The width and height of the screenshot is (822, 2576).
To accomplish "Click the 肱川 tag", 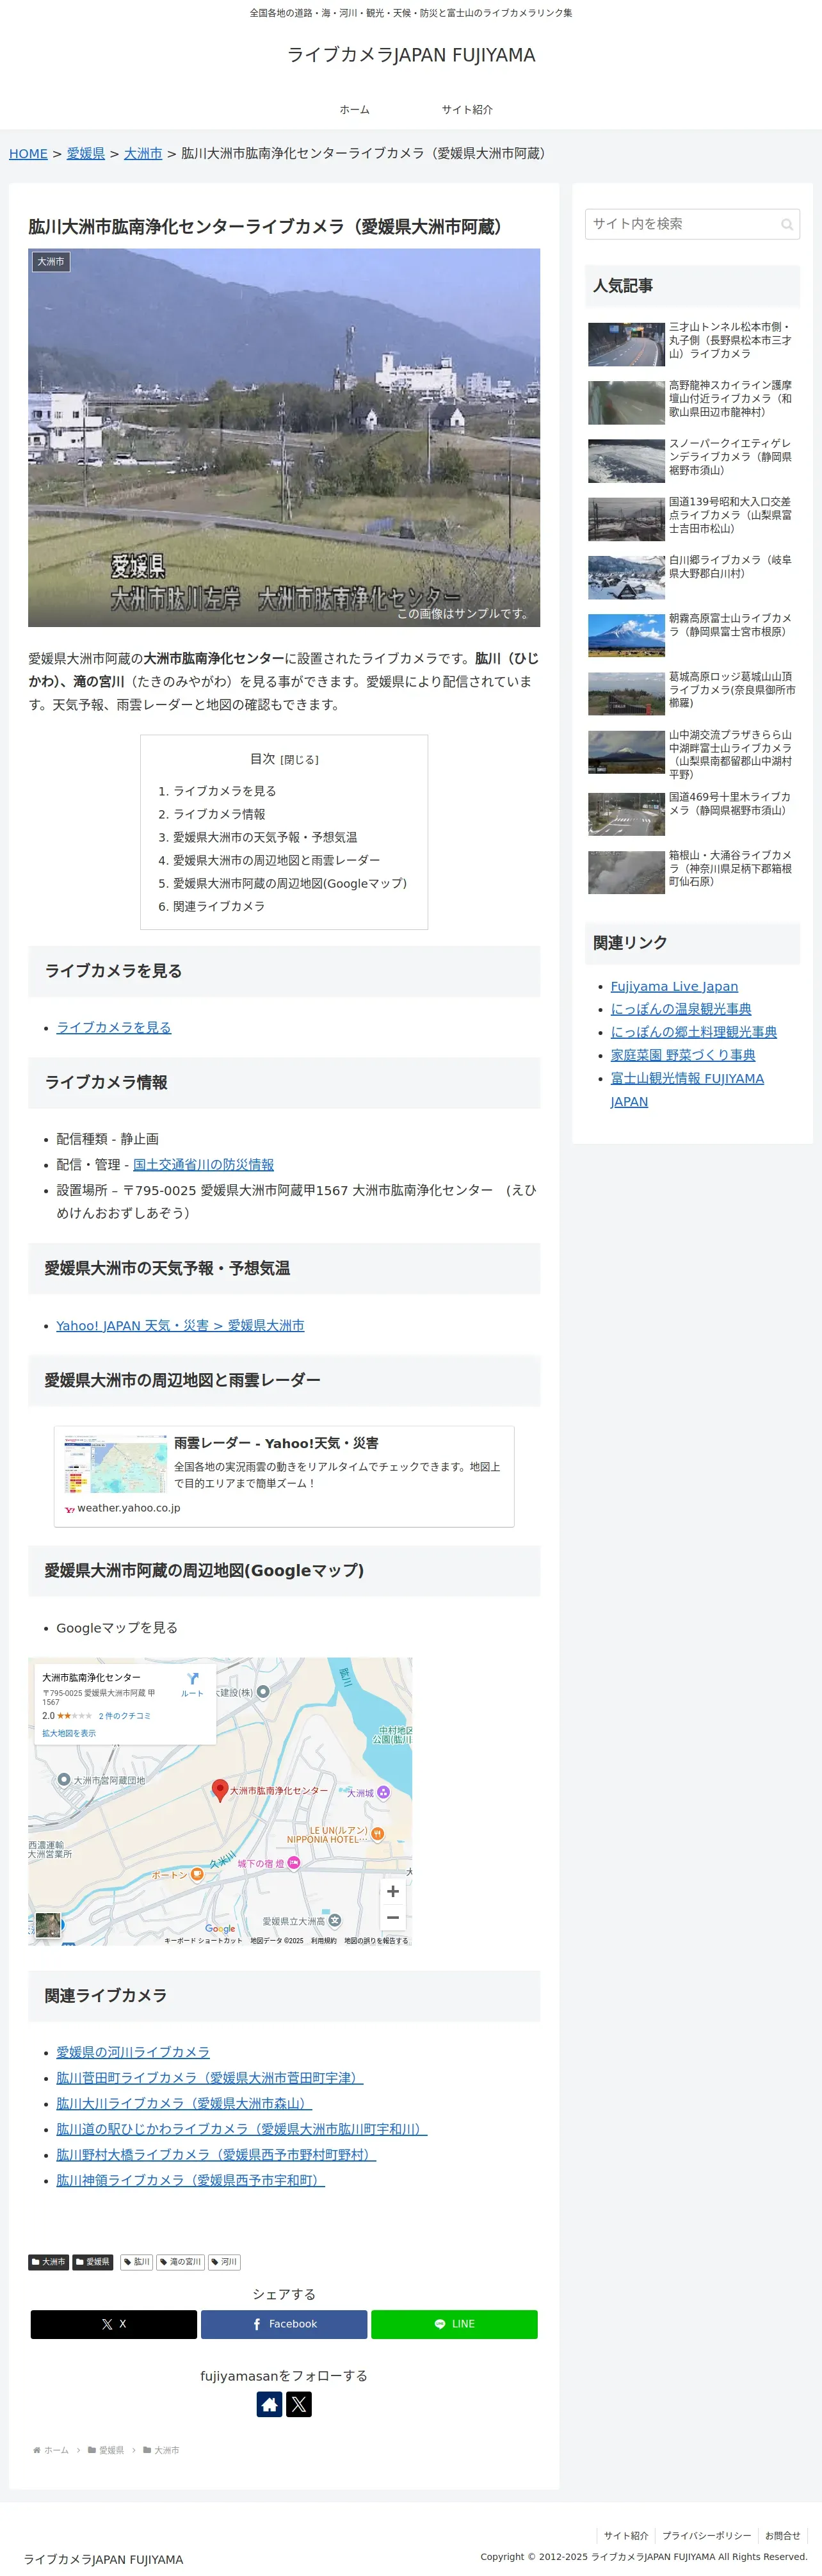I will [x=137, y=2262].
